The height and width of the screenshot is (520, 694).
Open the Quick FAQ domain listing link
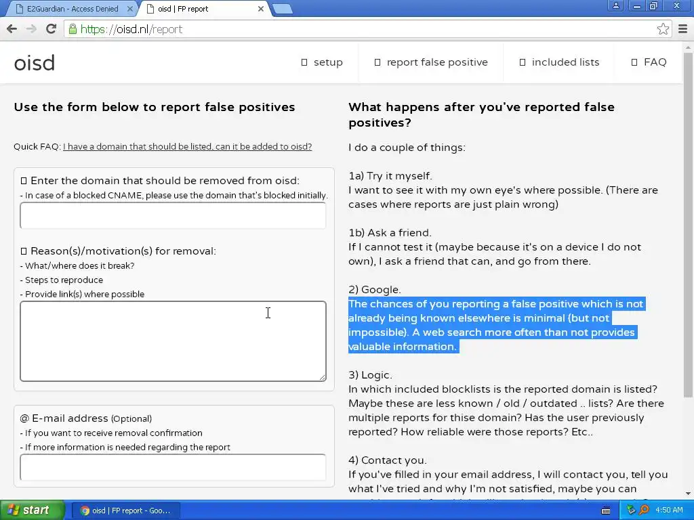point(188,147)
